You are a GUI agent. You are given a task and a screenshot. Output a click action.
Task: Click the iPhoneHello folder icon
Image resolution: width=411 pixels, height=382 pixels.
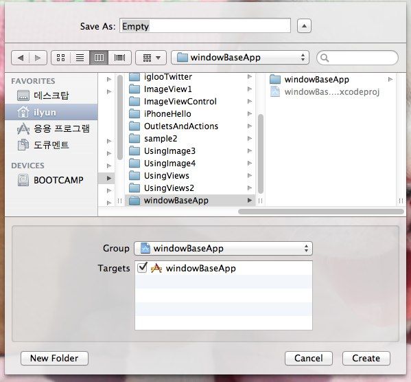pos(134,113)
